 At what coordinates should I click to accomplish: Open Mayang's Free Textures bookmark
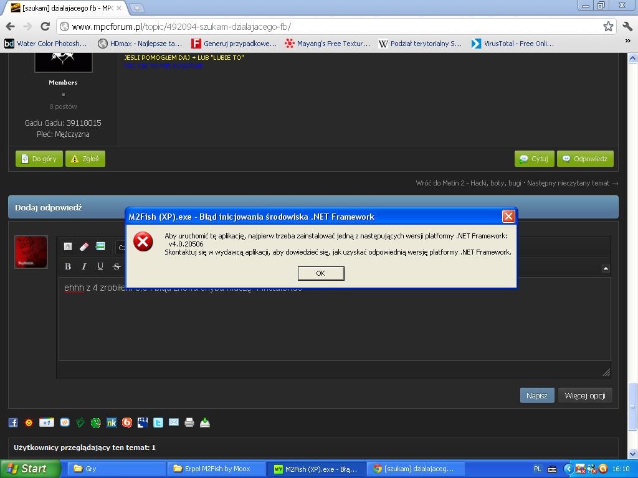328,44
